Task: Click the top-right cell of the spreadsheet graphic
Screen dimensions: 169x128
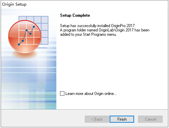Action: pyautogui.click(x=45, y=20)
